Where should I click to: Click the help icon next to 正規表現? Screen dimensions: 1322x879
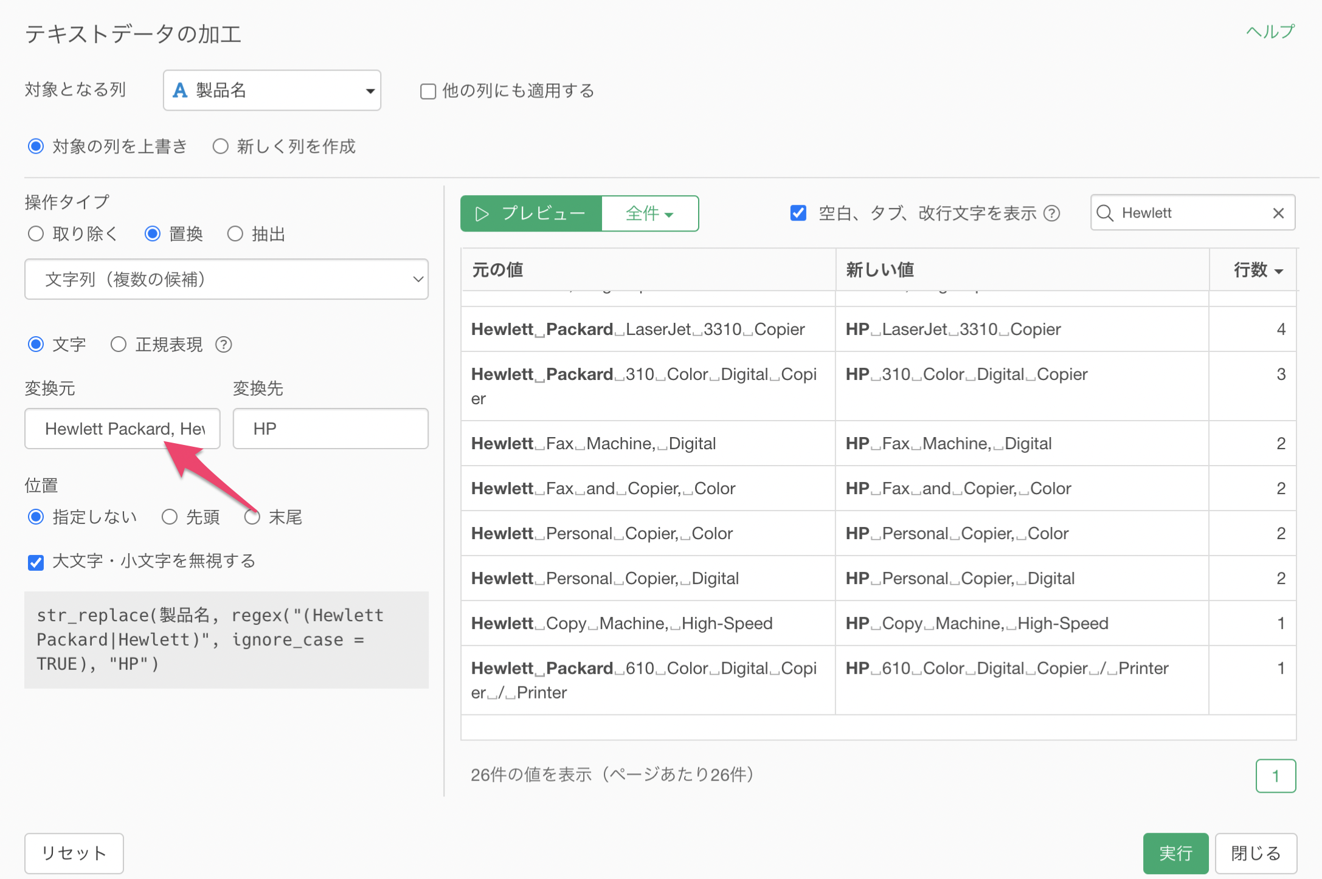224,345
